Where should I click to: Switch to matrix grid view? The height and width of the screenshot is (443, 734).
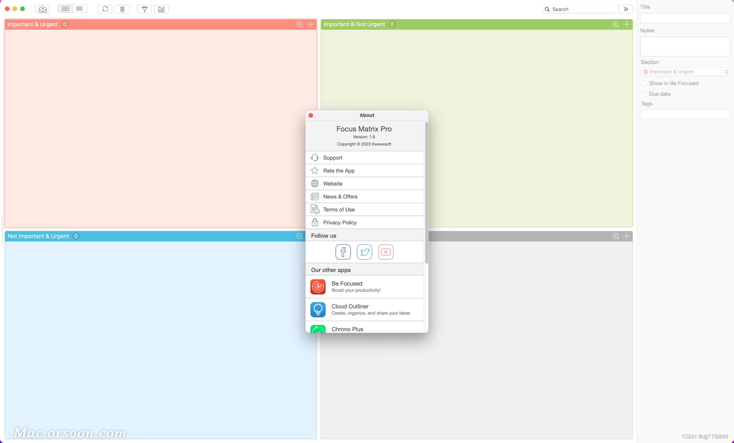click(65, 9)
